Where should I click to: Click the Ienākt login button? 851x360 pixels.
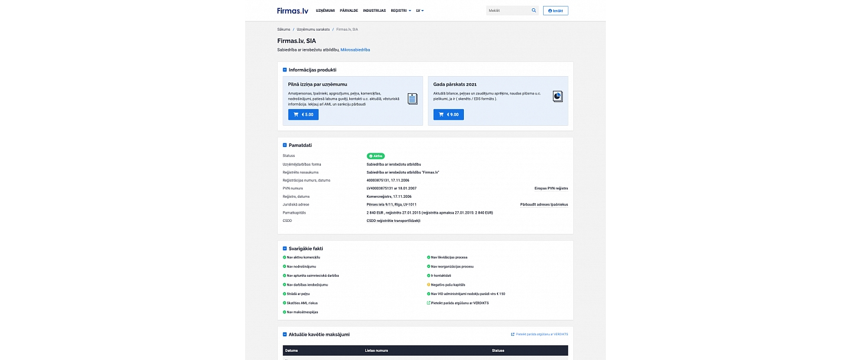click(x=556, y=11)
